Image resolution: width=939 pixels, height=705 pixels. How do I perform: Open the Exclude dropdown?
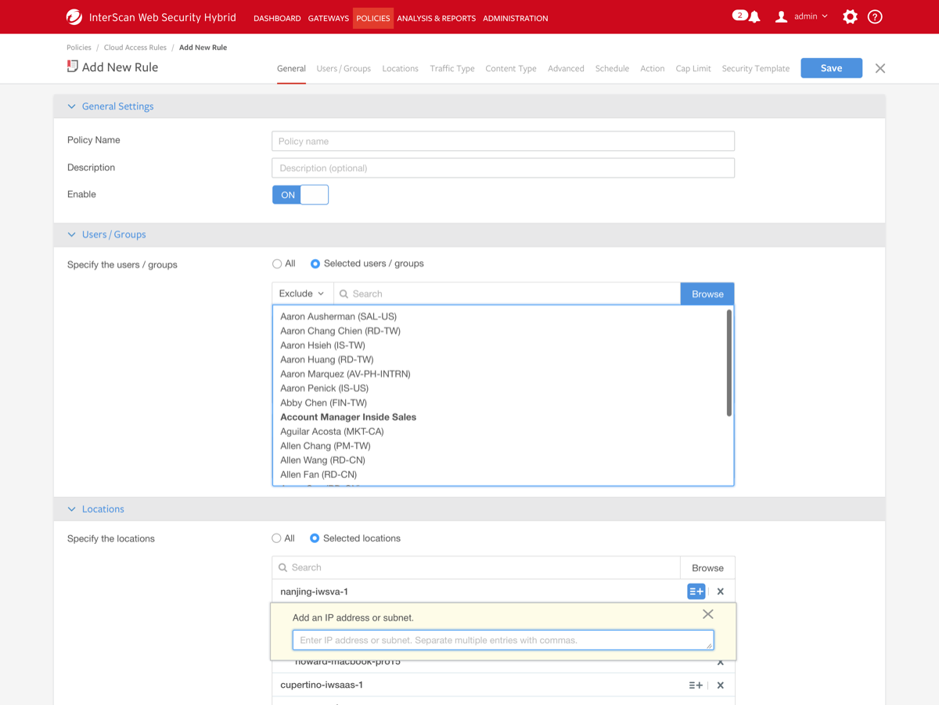click(x=303, y=294)
